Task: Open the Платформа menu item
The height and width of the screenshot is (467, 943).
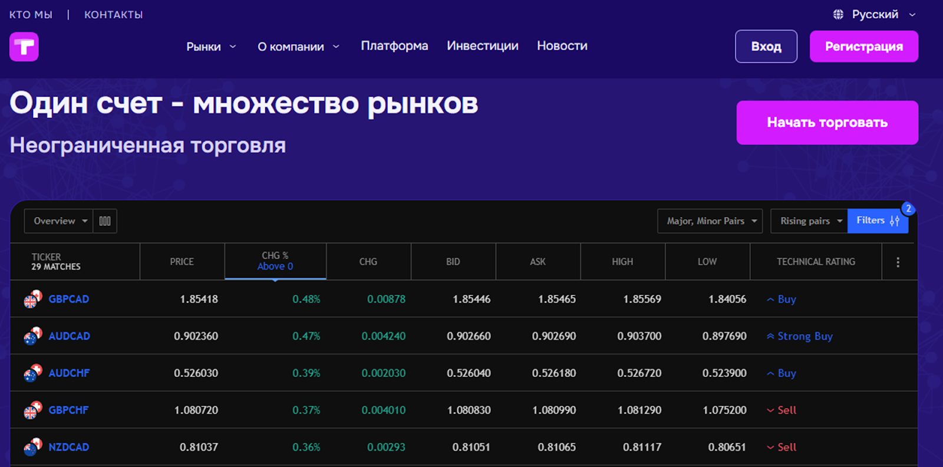Action: pyautogui.click(x=394, y=46)
